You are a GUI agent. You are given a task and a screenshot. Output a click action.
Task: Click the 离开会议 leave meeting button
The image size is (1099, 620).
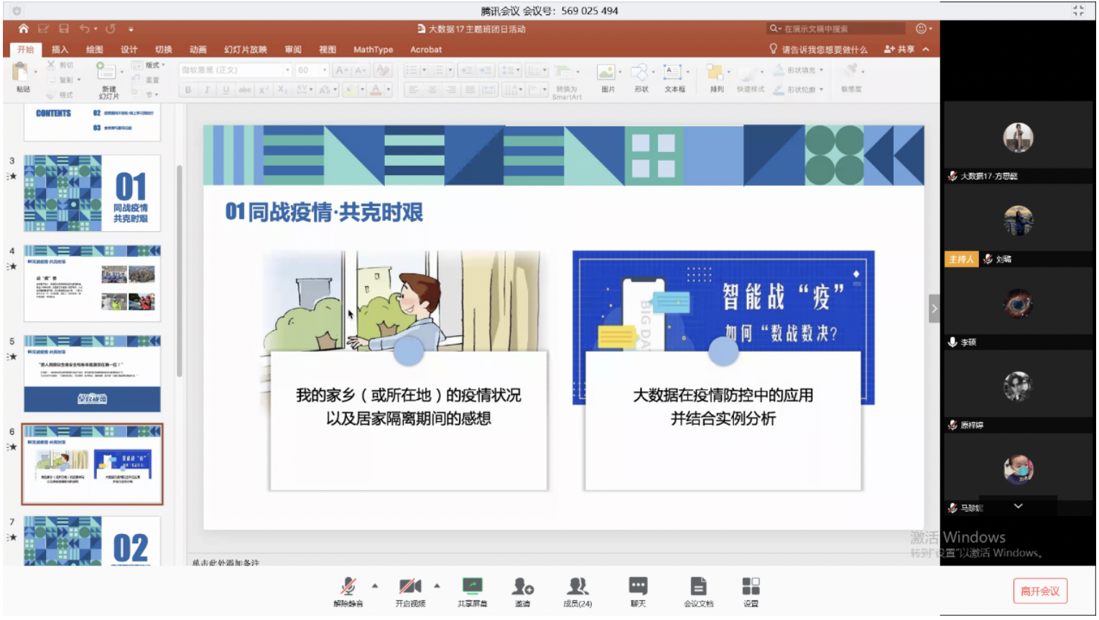coord(1039,591)
